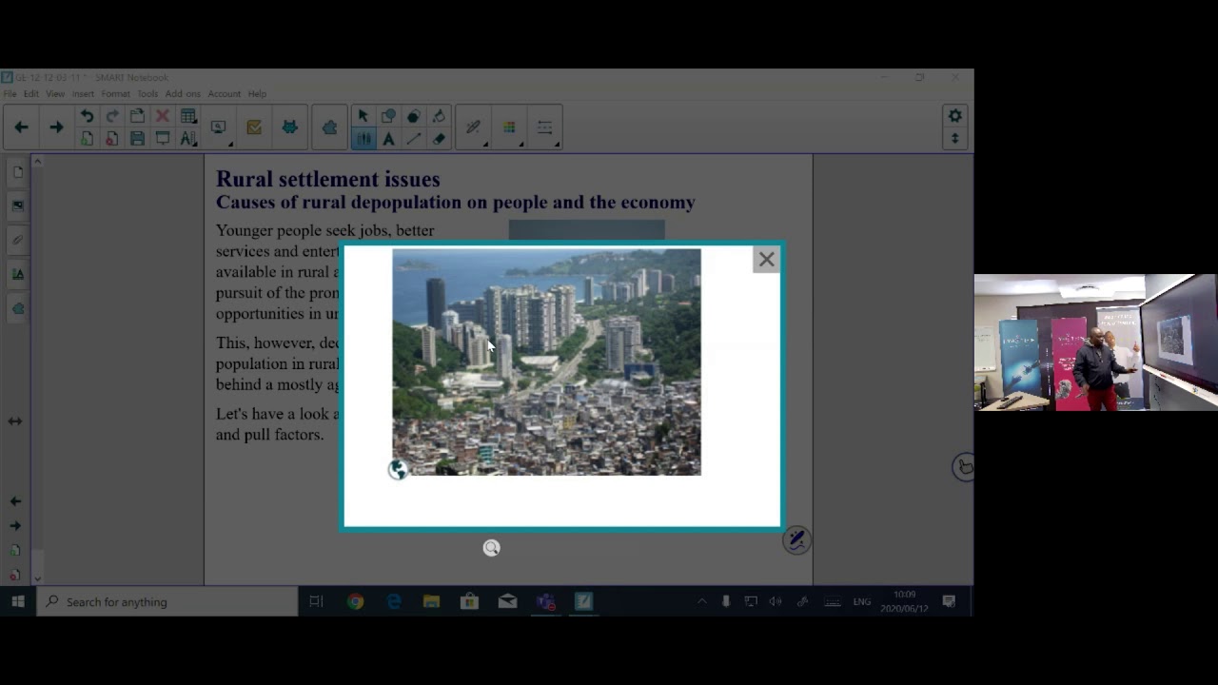Open the line style dropdown
Screen dimensions: 1218x685
coord(545,127)
